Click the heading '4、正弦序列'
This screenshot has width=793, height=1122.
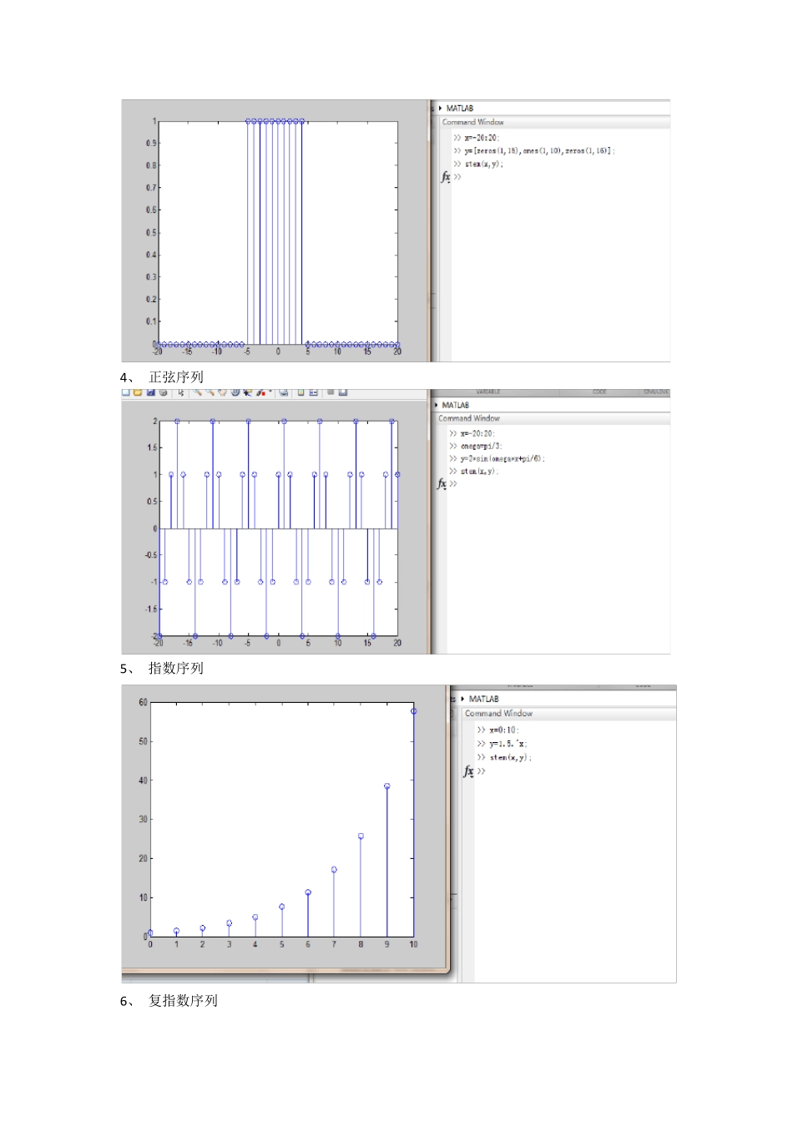[162, 377]
